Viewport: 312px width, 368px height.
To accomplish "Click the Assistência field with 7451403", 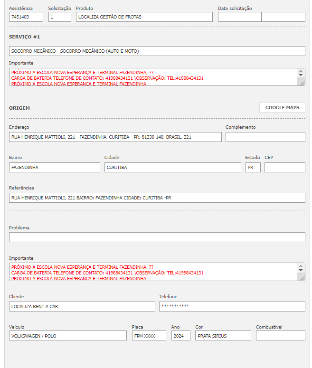I will [26, 17].
